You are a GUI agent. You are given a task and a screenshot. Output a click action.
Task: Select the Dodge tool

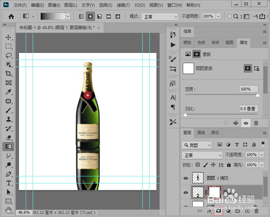click(8, 165)
